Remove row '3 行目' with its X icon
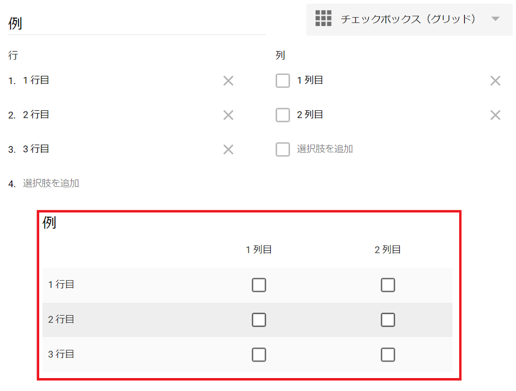 coord(228,150)
